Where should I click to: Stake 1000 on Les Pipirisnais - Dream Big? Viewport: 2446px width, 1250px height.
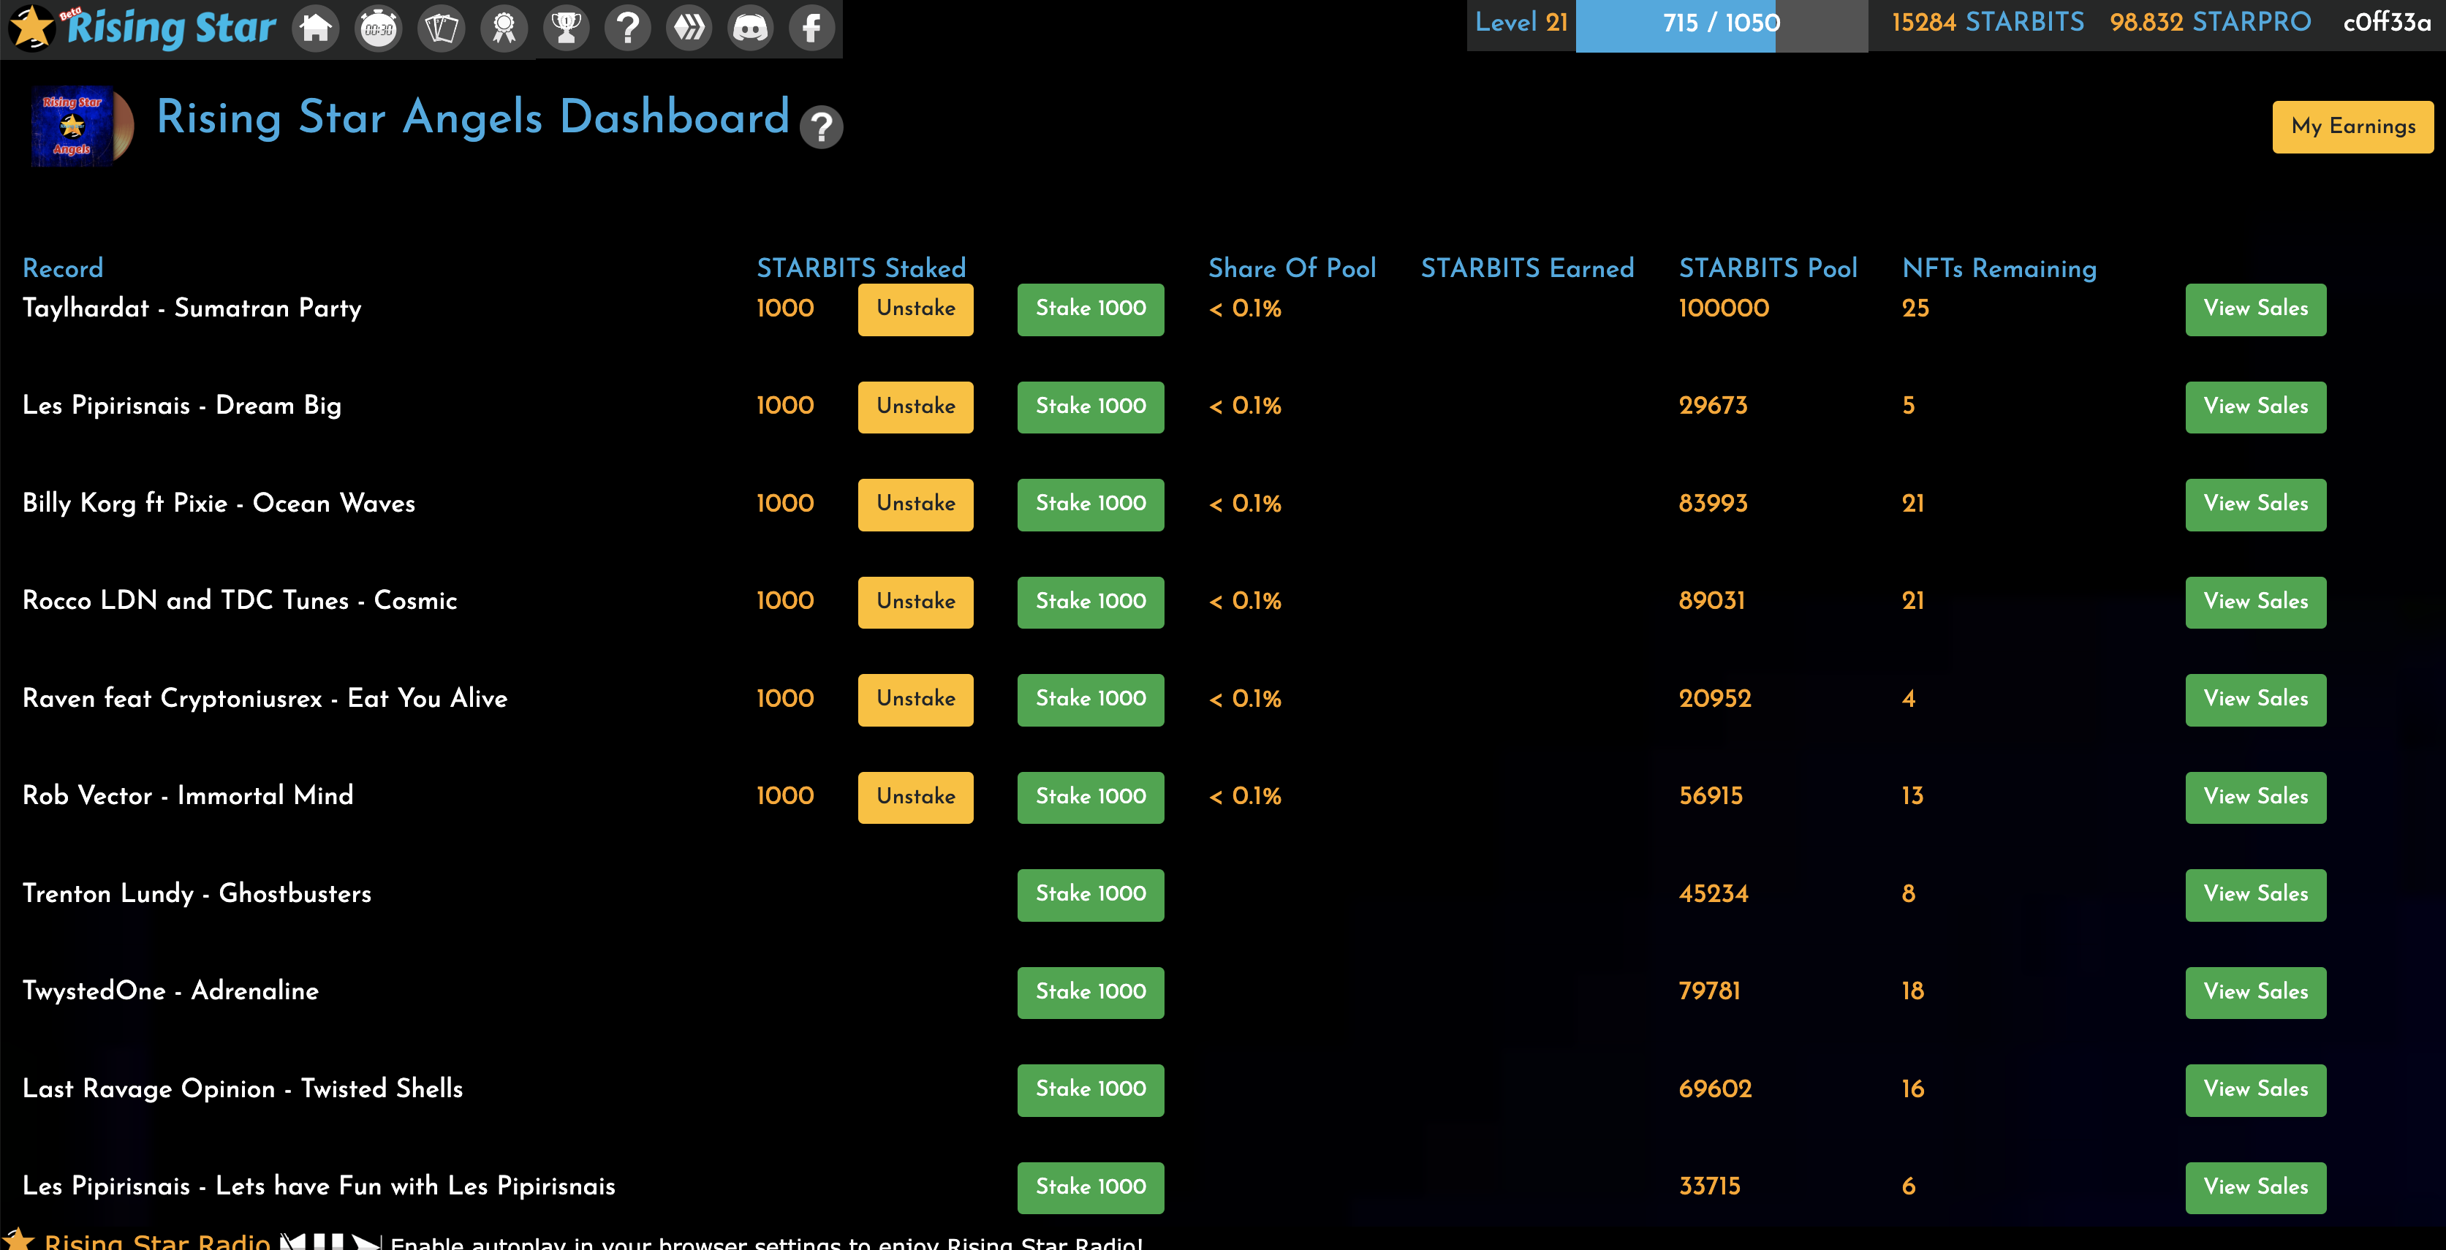1090,406
